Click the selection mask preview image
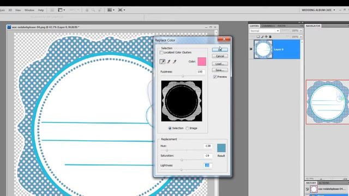This screenshot has height=196, width=349. tap(182, 101)
